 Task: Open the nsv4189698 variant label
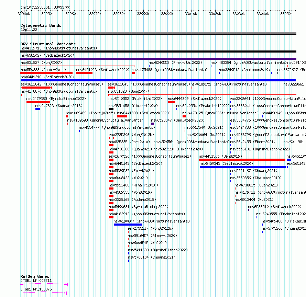(x=105, y=120)
